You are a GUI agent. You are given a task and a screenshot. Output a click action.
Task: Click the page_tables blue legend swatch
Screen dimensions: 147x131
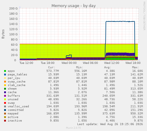pyautogui.click(x=5, y=75)
